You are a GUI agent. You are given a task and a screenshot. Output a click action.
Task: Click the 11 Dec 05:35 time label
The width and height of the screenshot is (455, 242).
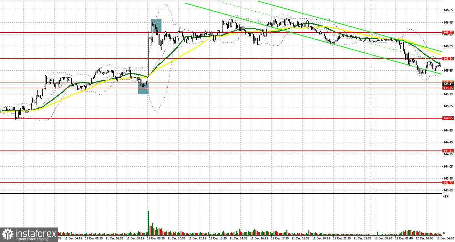pyautogui.click(x=95, y=238)
